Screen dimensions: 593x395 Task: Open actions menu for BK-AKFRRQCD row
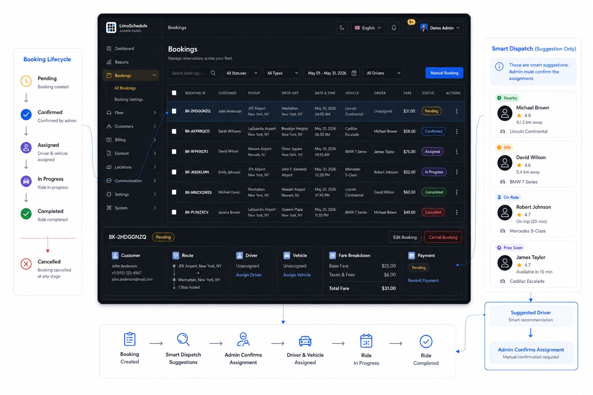coord(457,131)
